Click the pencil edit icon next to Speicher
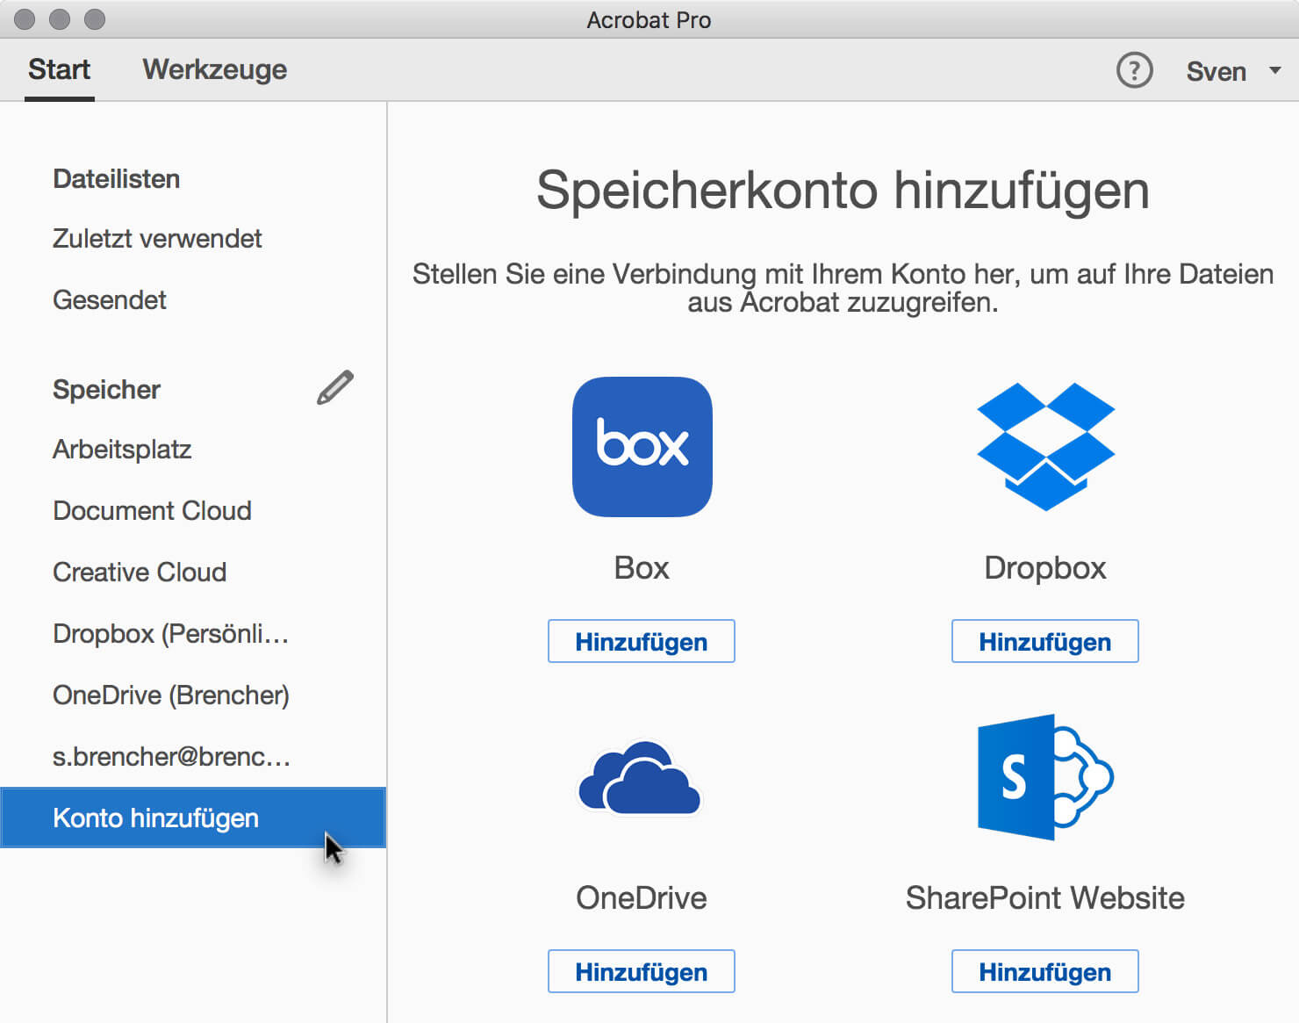 (x=335, y=387)
